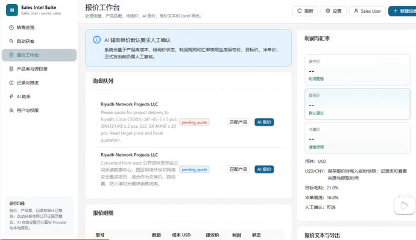Click the 状态 column header
This screenshot has width=416, height=240.
[x=257, y=235]
